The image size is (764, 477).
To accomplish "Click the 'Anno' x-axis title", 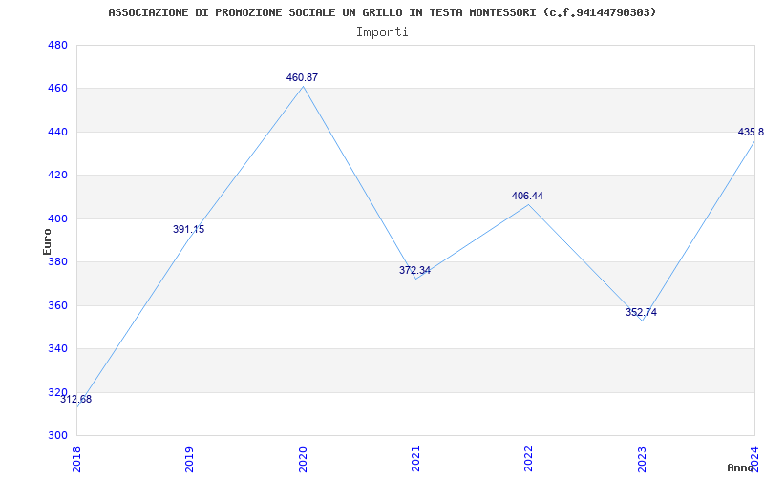I will click(x=741, y=467).
